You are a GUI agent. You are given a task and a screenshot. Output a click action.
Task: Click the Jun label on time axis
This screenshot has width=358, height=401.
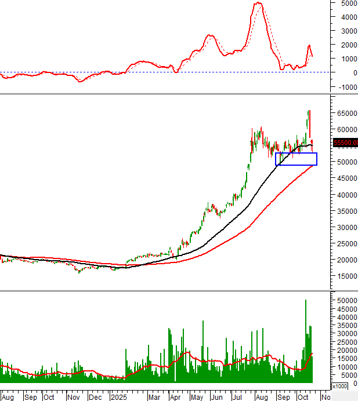coord(216,397)
